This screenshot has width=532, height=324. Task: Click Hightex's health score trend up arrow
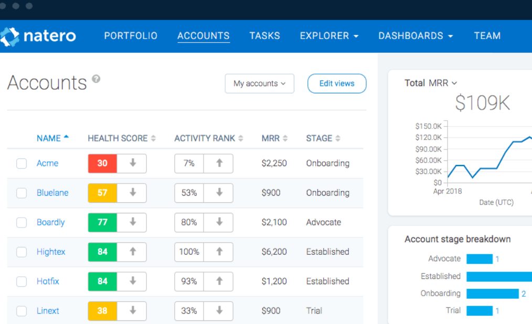[x=133, y=252]
